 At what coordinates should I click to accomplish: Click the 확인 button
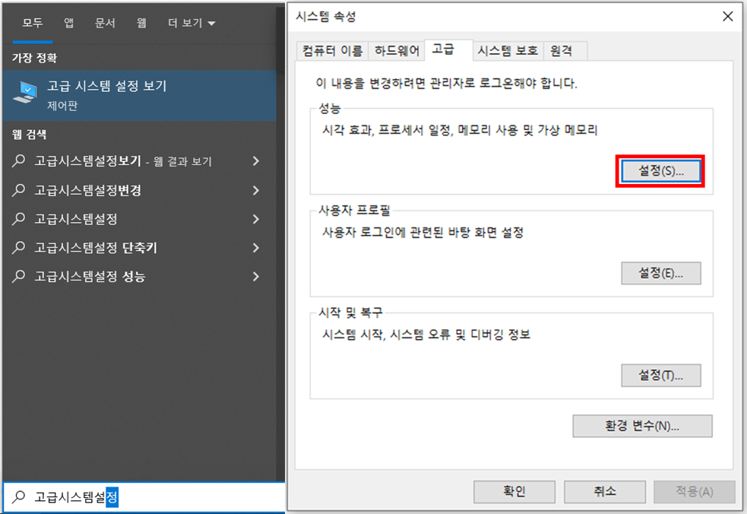pos(514,492)
